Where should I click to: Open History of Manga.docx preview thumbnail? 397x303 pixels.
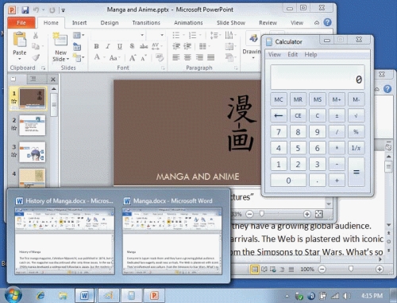point(64,241)
